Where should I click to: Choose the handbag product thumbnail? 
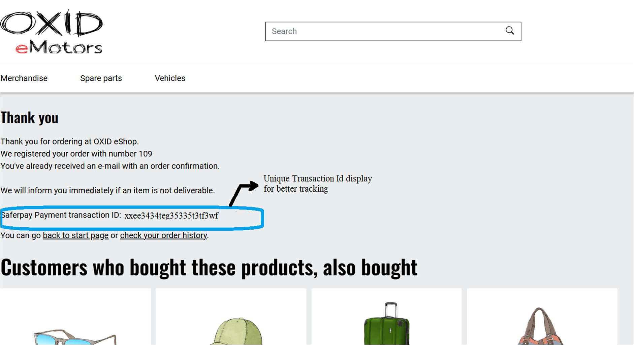click(x=541, y=328)
